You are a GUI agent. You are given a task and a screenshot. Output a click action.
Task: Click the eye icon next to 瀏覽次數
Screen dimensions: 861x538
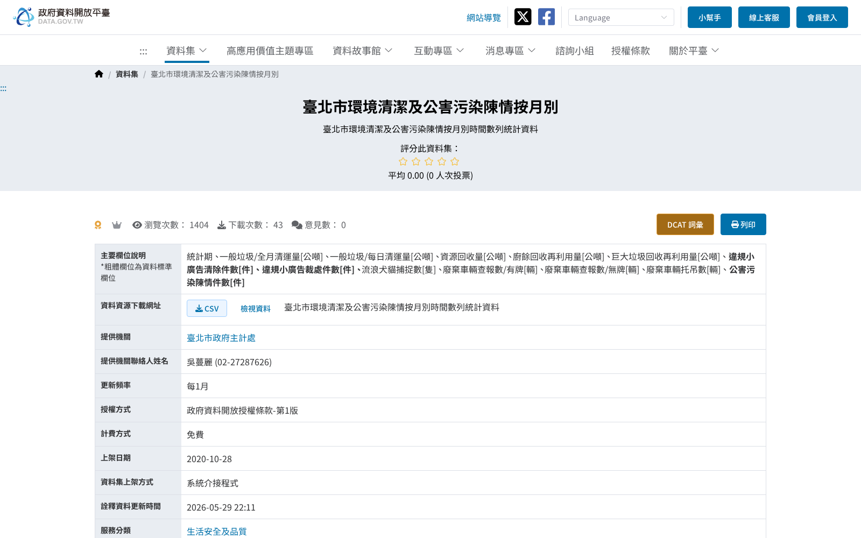137,225
